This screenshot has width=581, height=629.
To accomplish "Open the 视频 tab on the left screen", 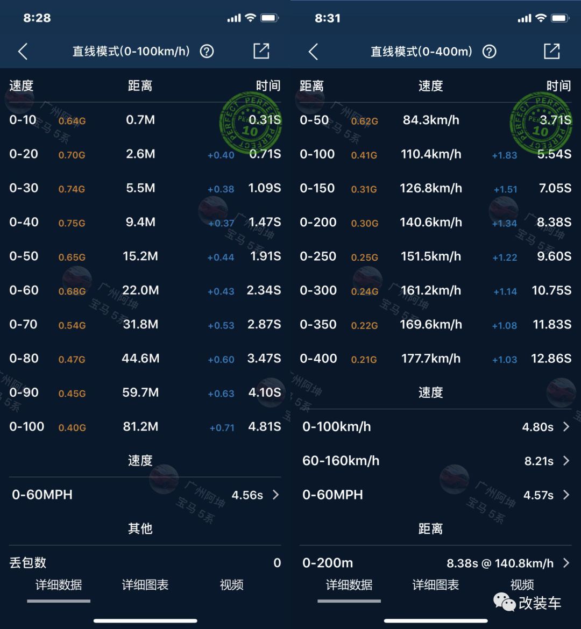I will (x=231, y=585).
